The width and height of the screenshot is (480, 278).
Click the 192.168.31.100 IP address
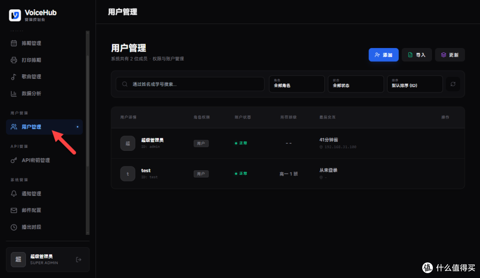[340, 147]
